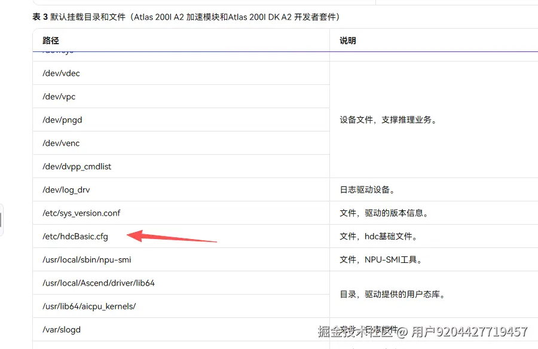Select the /usr/lib64/aicpu_kernels/ path cell
The image size is (538, 349).
[x=181, y=307]
